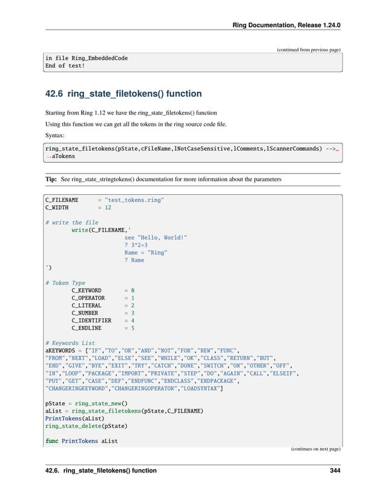Click the "func PrintTokens aList" line
This screenshot has height=499, width=386.
coord(82,441)
